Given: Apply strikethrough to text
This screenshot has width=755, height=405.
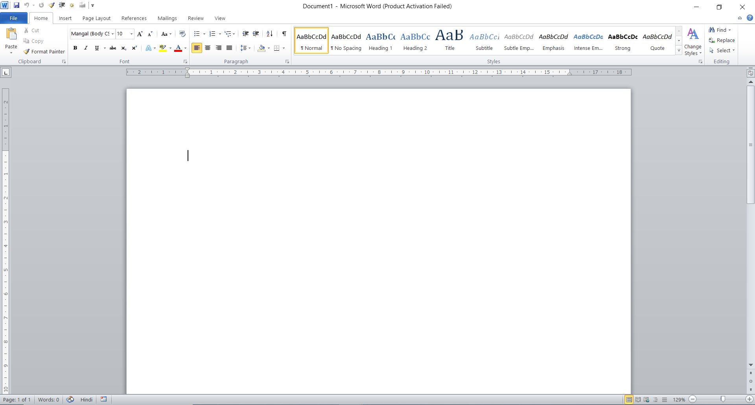Looking at the screenshot, I should [113, 48].
